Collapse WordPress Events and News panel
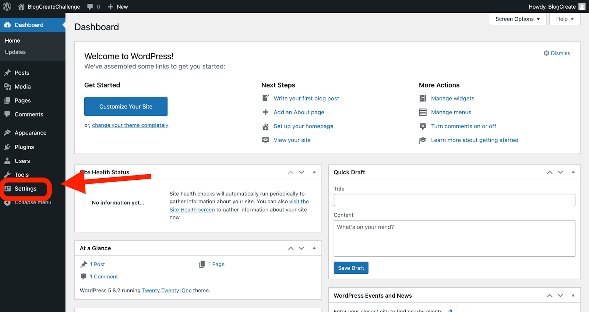 coord(573,295)
